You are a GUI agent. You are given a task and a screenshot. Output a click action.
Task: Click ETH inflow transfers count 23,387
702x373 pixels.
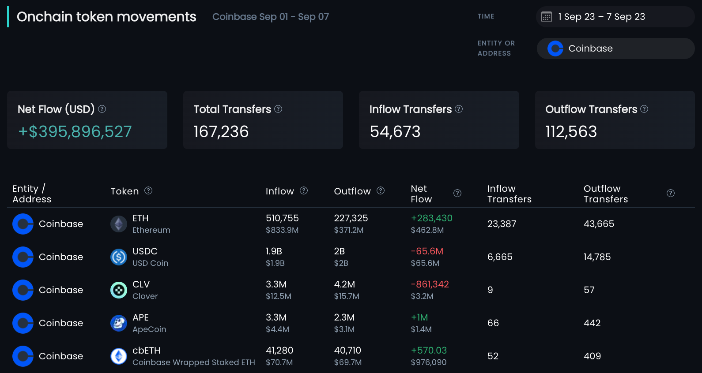pyautogui.click(x=502, y=224)
